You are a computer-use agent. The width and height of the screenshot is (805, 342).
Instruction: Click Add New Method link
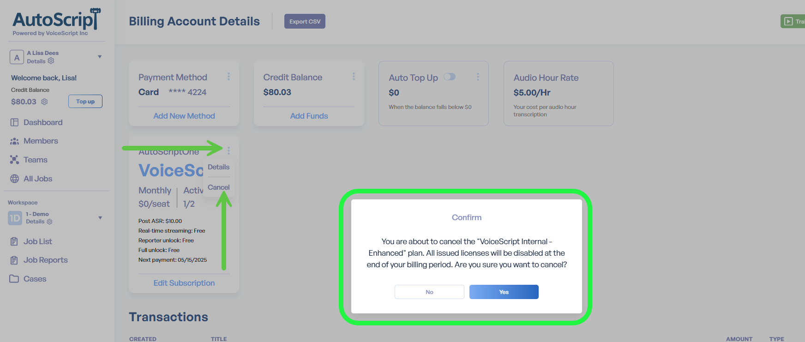tap(184, 116)
